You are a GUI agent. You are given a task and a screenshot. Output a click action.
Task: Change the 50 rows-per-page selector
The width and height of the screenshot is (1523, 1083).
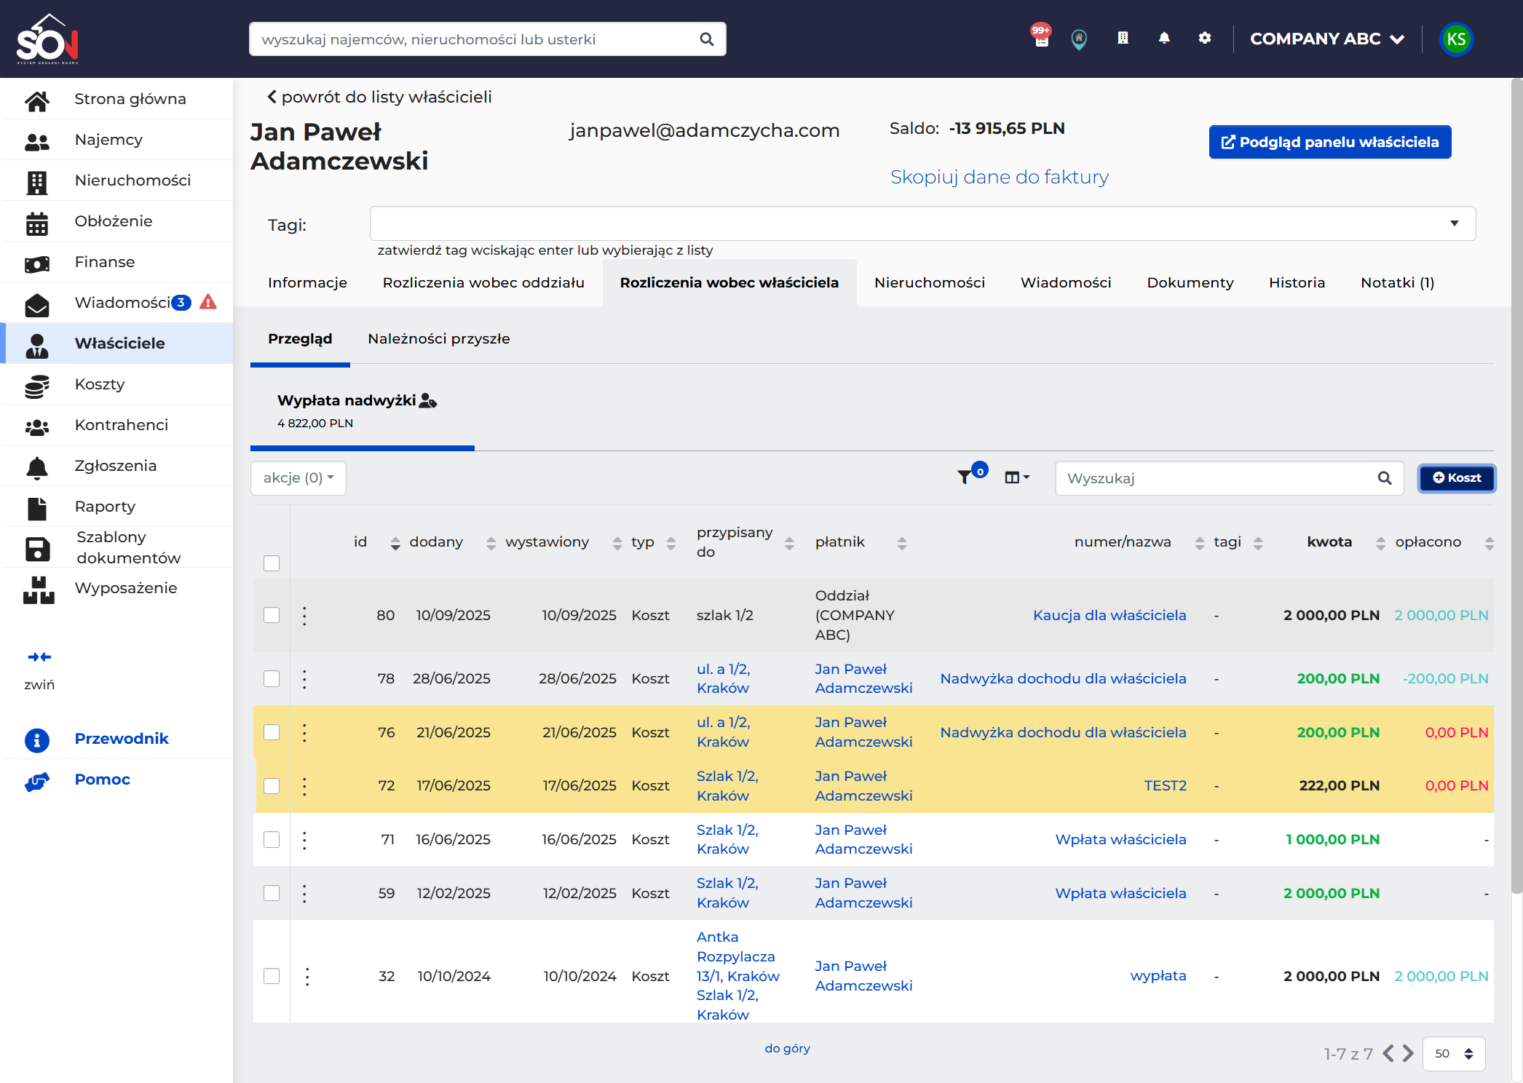coord(1453,1053)
